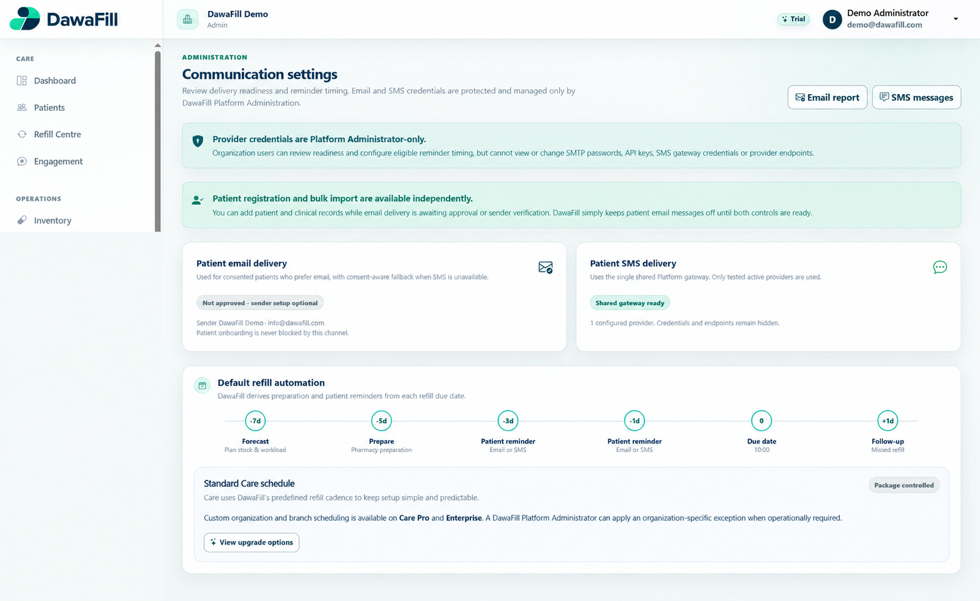Click the DawaFill Demo organization name
Screen dimensions: 980x601
[237, 14]
